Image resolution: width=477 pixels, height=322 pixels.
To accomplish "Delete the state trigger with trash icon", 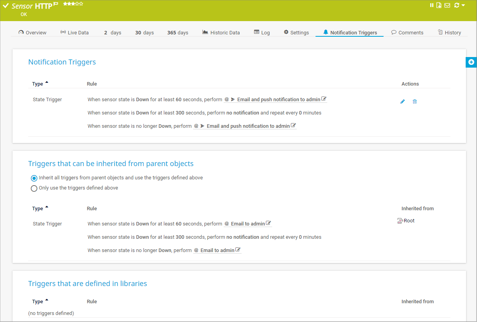I will tap(415, 102).
